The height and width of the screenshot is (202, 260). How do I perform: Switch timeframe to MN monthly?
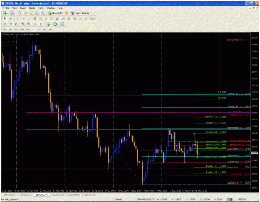point(50,30)
